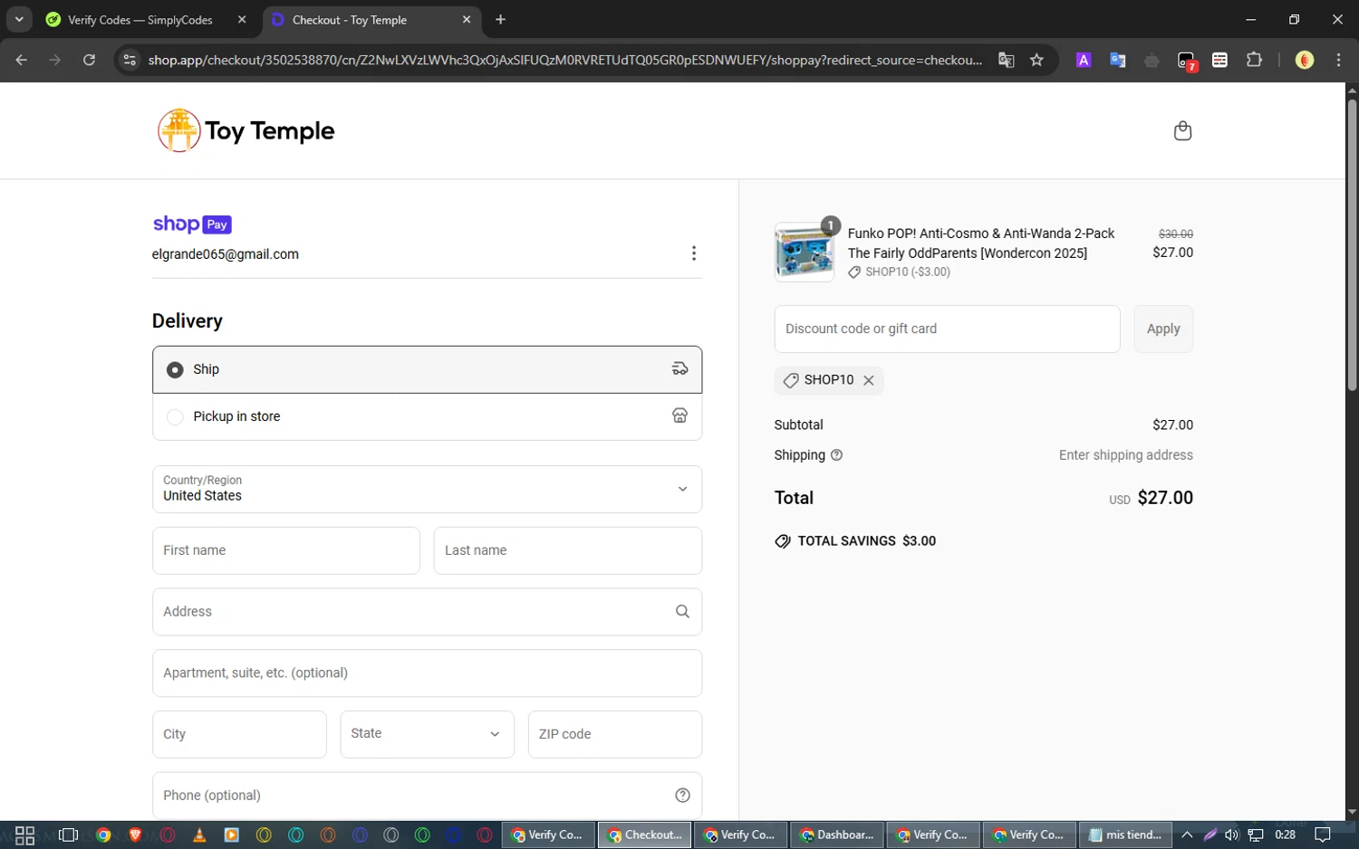Click the gray robot extension icon
Image resolution: width=1359 pixels, height=849 pixels.
(x=1152, y=61)
